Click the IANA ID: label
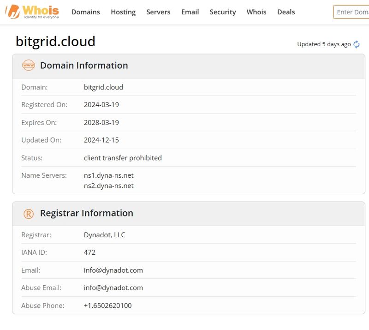This screenshot has width=369, height=330. click(34, 252)
